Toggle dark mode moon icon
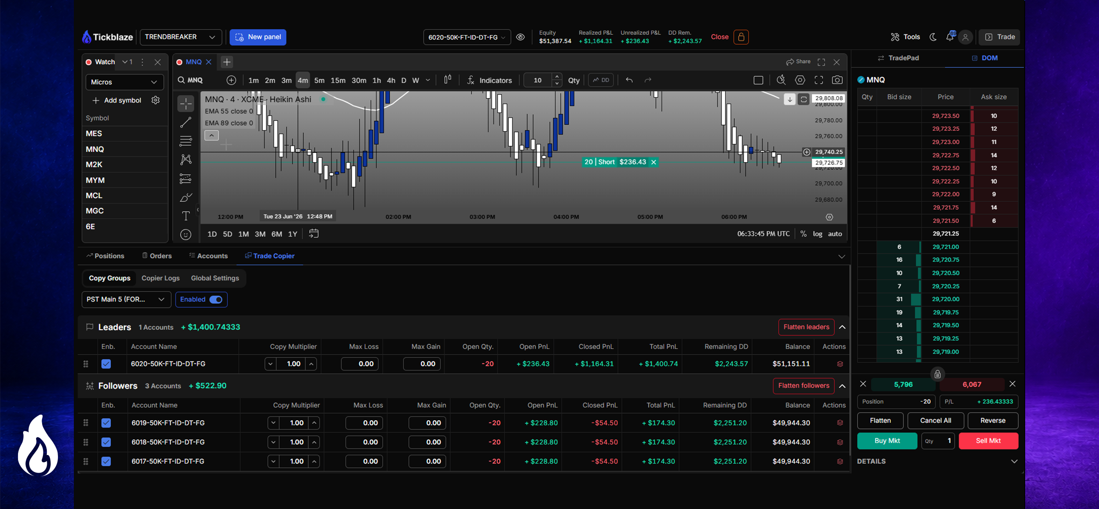The height and width of the screenshot is (509, 1099). click(x=933, y=37)
